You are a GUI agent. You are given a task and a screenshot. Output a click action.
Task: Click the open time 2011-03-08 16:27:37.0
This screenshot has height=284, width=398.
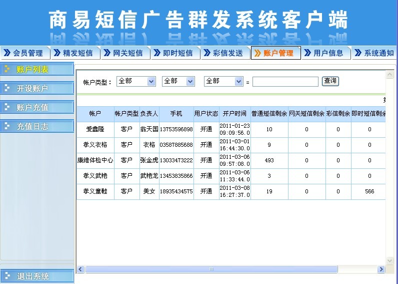click(x=235, y=191)
